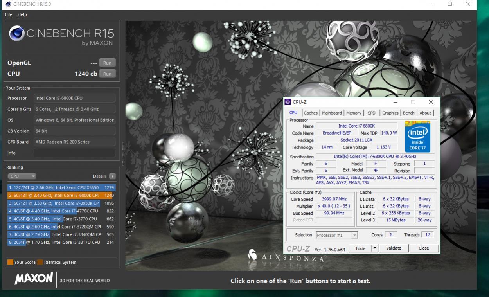489x297 pixels.
Task: Select the OS field showing Windows 8
Action: pyautogui.click(x=74, y=120)
